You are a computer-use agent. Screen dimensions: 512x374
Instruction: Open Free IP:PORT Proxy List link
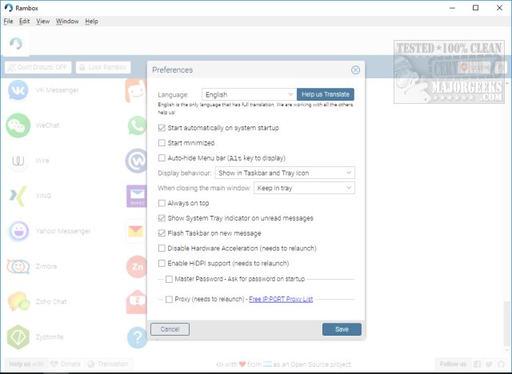pos(281,300)
